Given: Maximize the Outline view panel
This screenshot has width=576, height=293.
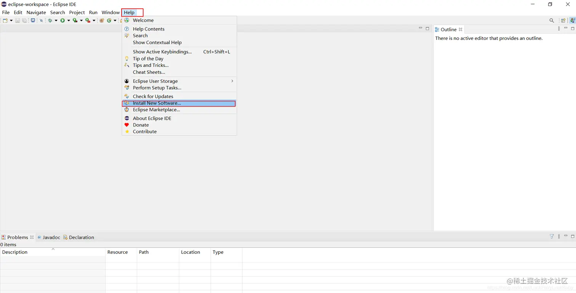Looking at the screenshot, I should tap(573, 29).
